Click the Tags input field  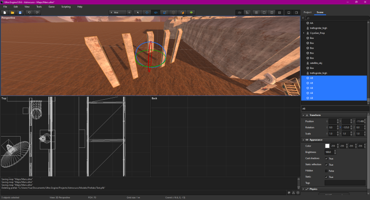point(345,183)
